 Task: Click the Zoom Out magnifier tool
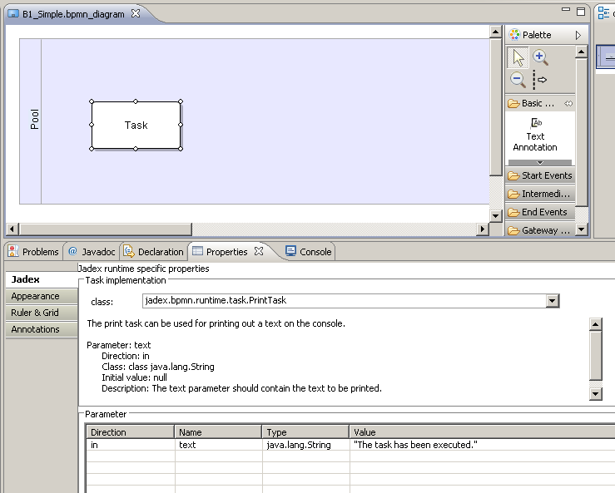pyautogui.click(x=518, y=80)
